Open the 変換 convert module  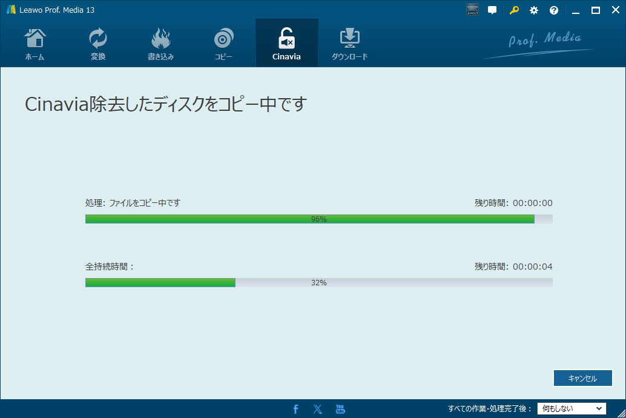98,44
